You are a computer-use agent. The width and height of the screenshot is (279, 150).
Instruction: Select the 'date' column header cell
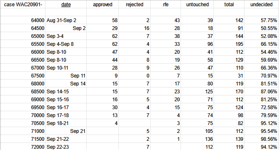click(66, 5)
